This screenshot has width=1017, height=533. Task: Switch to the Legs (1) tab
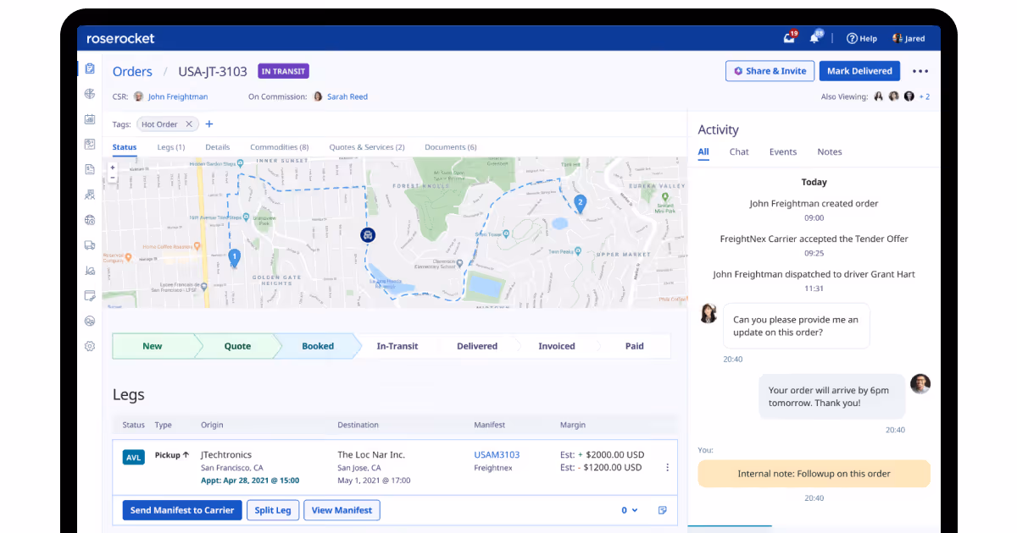[171, 147]
